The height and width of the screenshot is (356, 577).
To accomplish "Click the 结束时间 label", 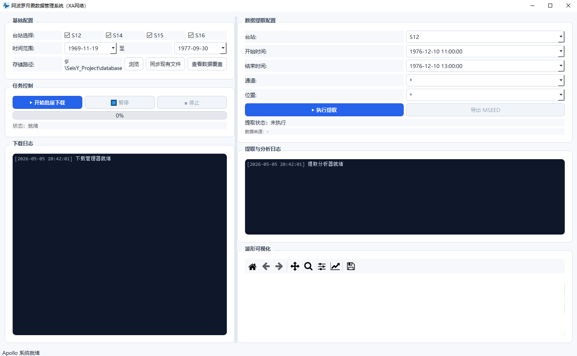I will coord(256,66).
